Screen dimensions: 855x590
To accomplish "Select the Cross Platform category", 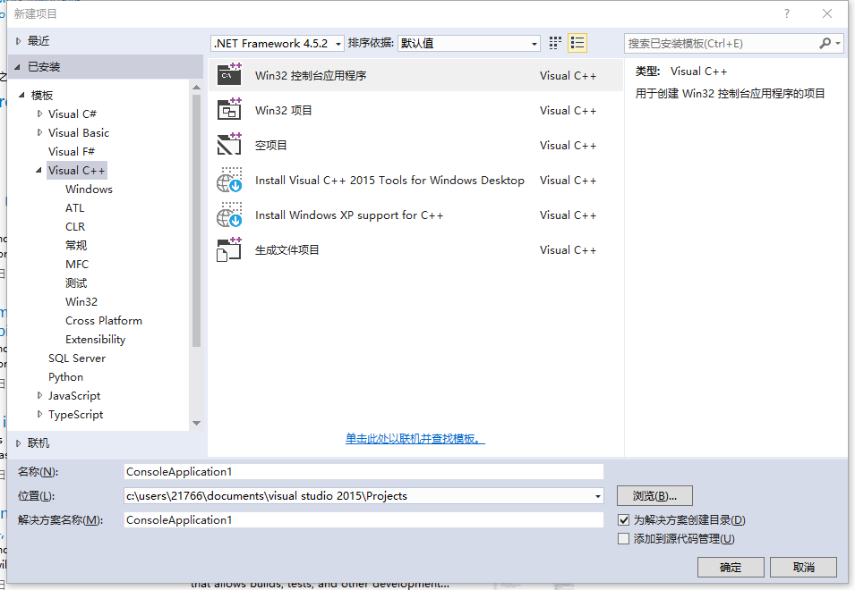I will coord(104,321).
